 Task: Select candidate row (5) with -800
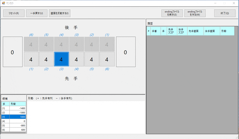pos(14,125)
